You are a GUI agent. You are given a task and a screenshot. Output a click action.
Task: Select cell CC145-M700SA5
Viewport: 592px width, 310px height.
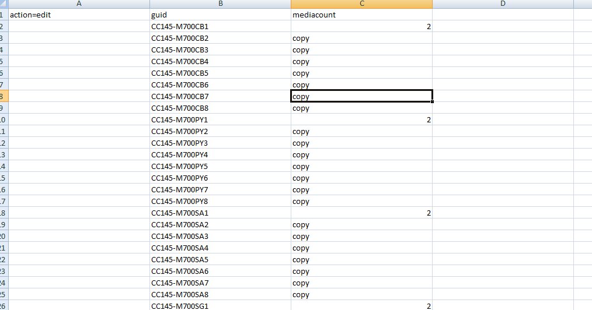coord(221,259)
